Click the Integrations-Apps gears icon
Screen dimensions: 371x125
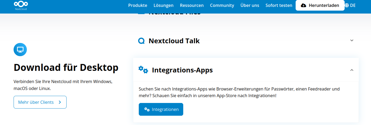(x=143, y=70)
